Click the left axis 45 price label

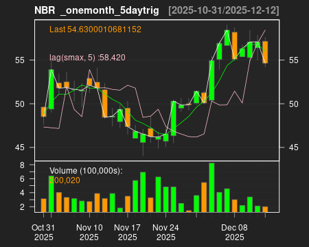tap(20, 148)
